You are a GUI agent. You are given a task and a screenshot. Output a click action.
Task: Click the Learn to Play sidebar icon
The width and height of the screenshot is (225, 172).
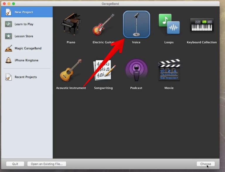click(8, 24)
